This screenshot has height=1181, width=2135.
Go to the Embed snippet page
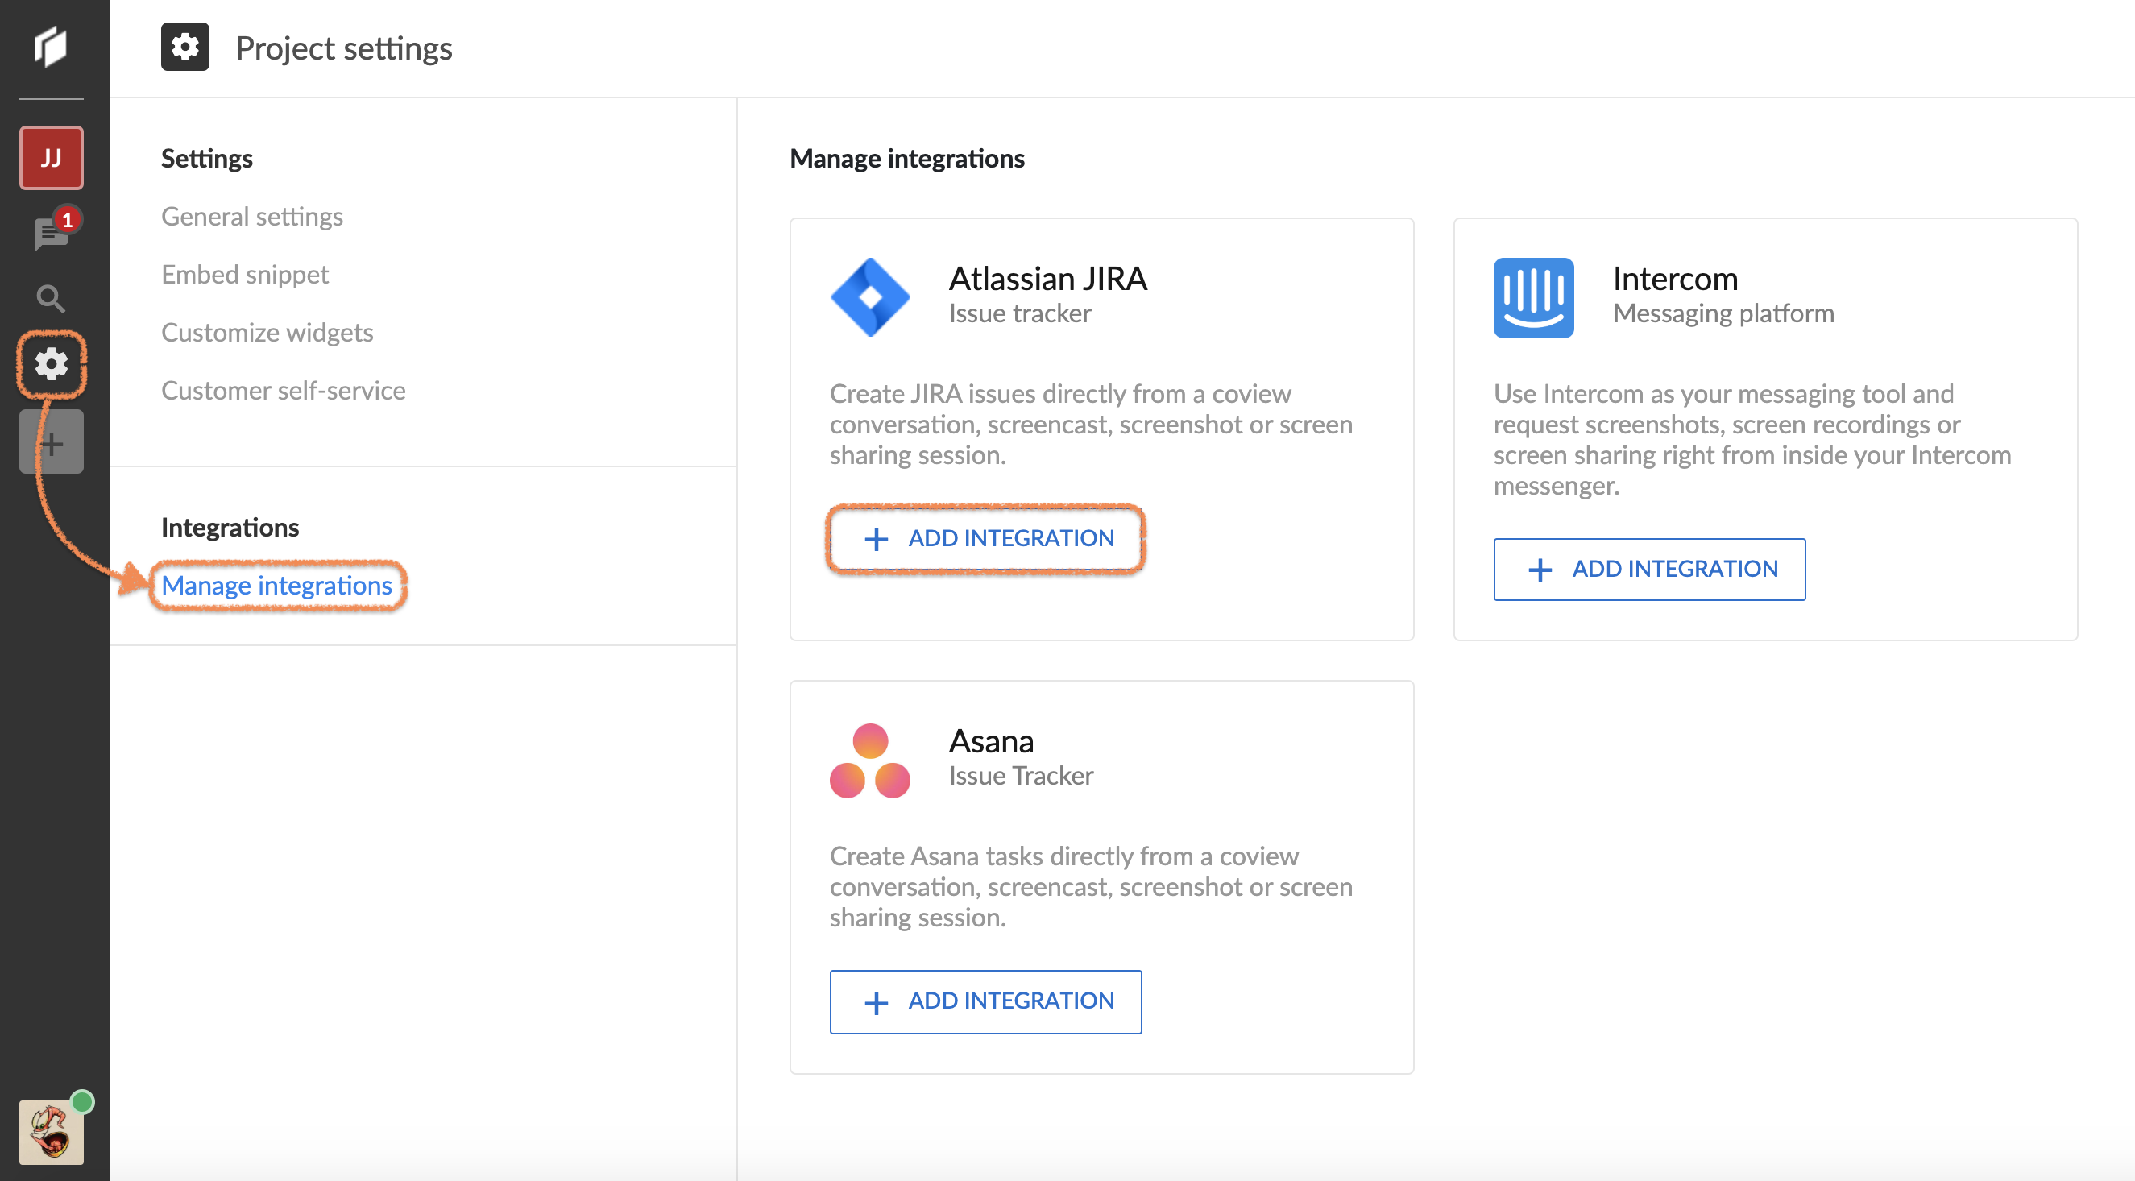tap(244, 275)
